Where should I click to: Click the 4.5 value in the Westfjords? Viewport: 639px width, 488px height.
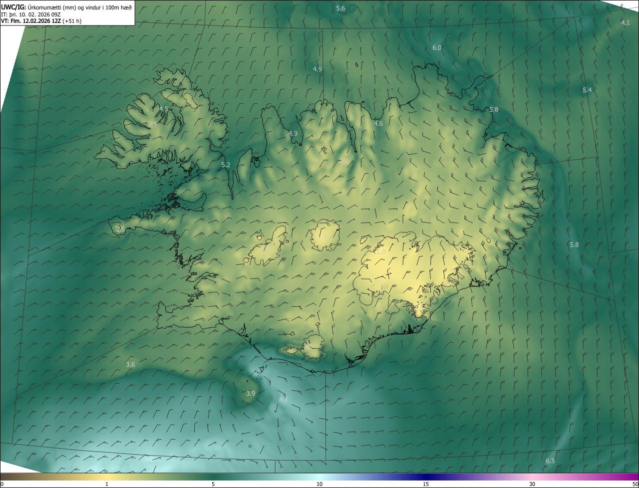point(164,109)
